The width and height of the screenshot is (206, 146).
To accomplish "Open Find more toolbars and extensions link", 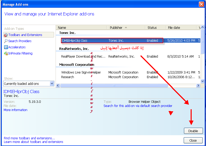I will coord(29,138).
